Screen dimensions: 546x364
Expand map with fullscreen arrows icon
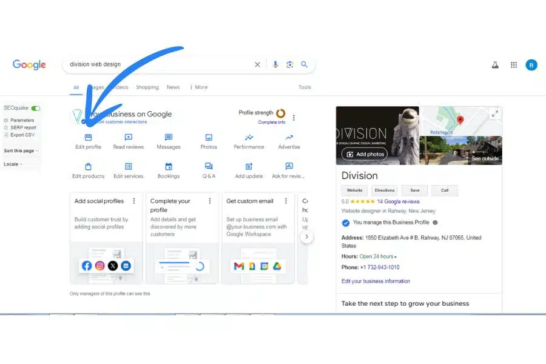pos(495,113)
